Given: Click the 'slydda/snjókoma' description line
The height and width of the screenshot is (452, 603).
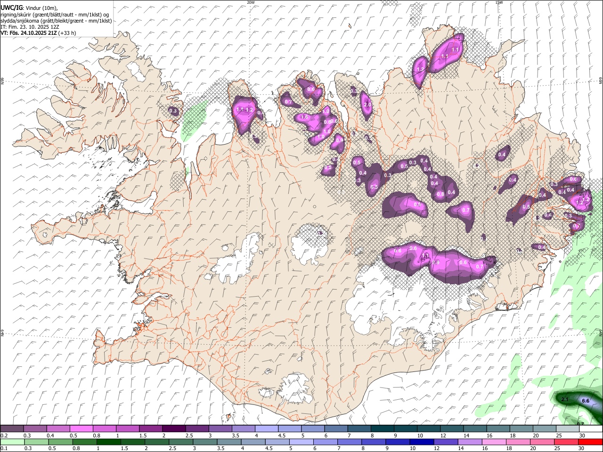Looking at the screenshot, I should [x=56, y=20].
